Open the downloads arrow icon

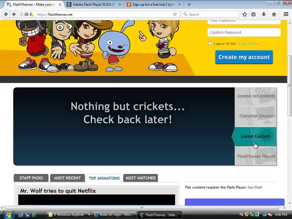pyautogui.click(x=264, y=14)
